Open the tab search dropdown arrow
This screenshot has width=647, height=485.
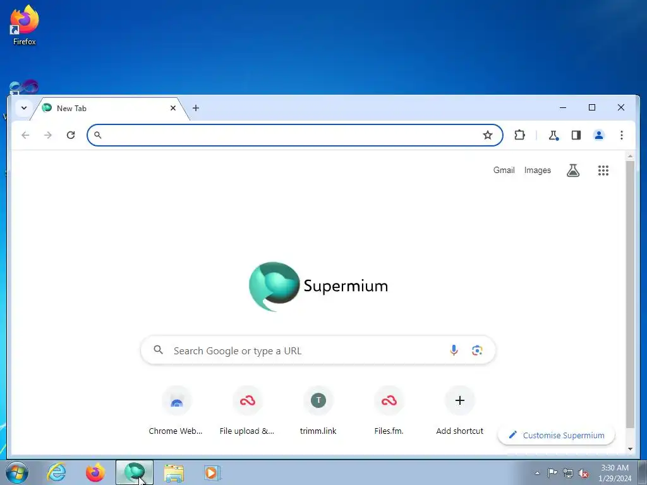click(x=24, y=108)
